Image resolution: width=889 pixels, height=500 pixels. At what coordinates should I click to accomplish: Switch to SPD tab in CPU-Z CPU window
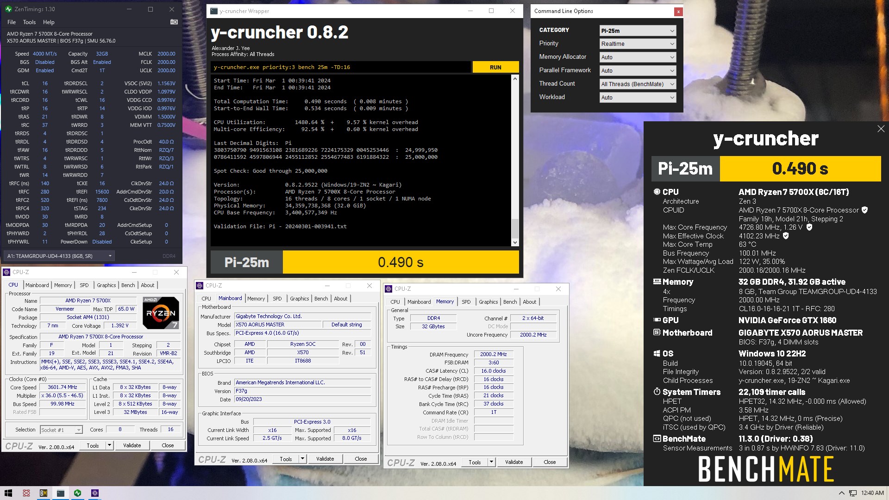(x=84, y=285)
